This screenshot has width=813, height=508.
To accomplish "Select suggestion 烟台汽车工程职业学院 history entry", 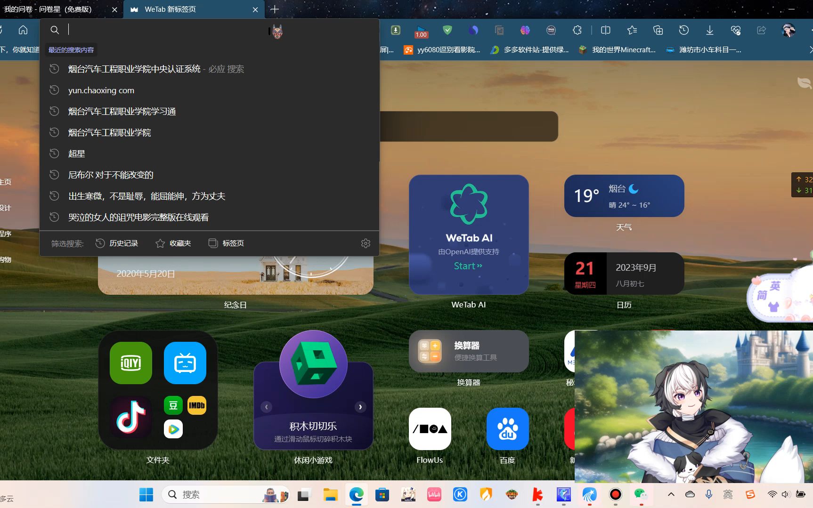I will click(210, 133).
